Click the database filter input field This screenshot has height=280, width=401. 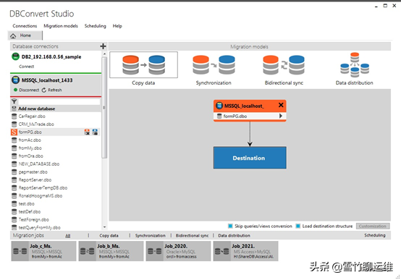click(x=59, y=101)
